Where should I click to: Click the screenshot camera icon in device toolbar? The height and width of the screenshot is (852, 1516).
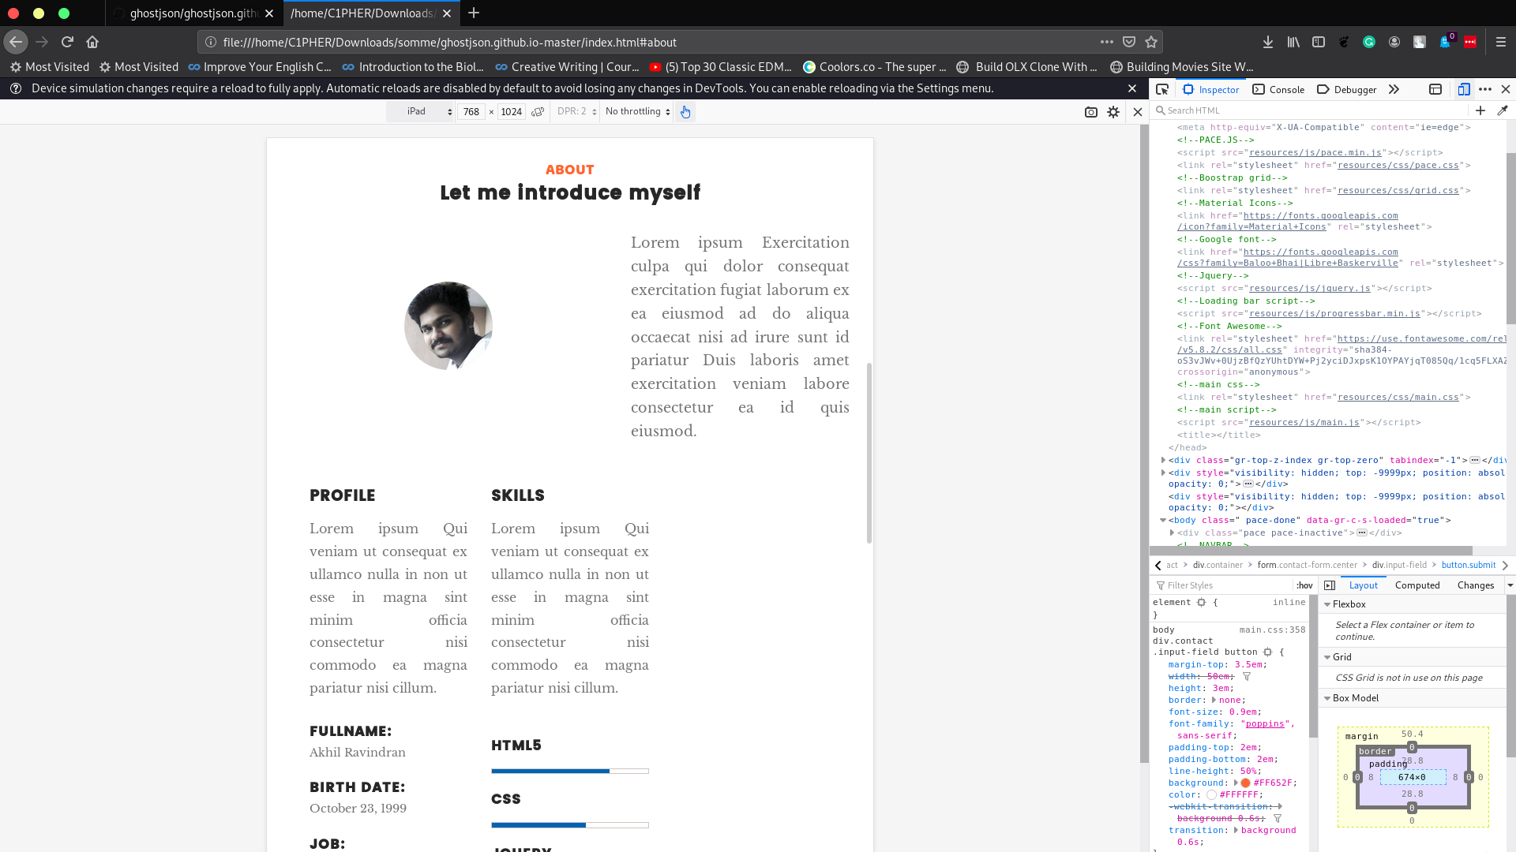1092,111
